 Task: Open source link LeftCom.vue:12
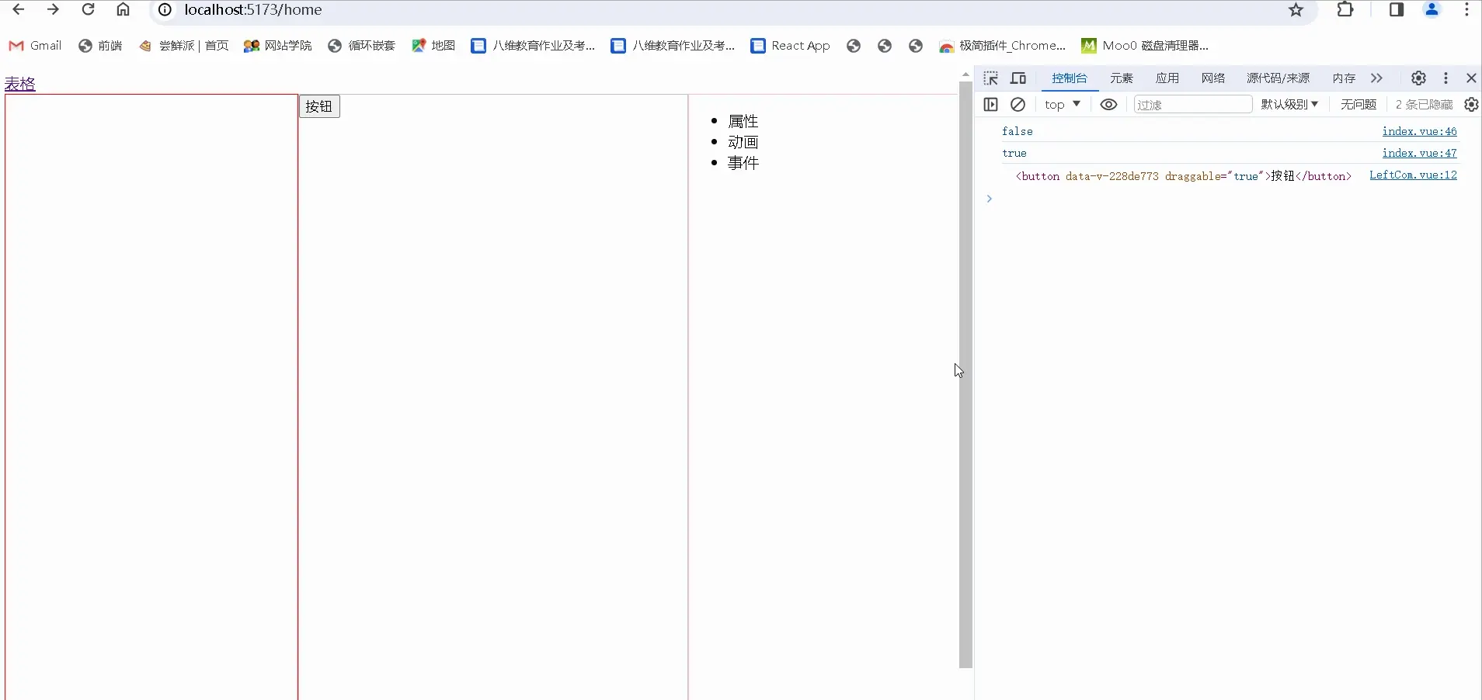point(1413,175)
